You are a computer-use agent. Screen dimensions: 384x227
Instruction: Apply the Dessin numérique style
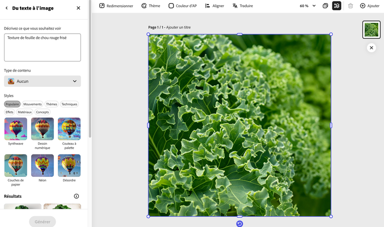click(42, 129)
